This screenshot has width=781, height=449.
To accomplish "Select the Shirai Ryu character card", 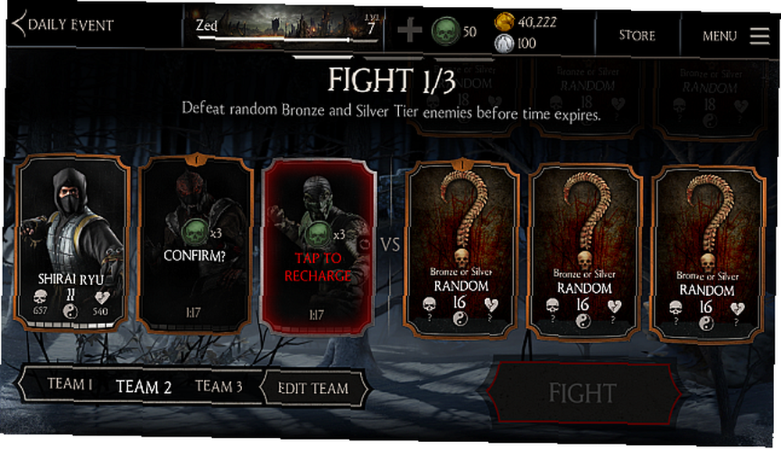I will [x=72, y=243].
